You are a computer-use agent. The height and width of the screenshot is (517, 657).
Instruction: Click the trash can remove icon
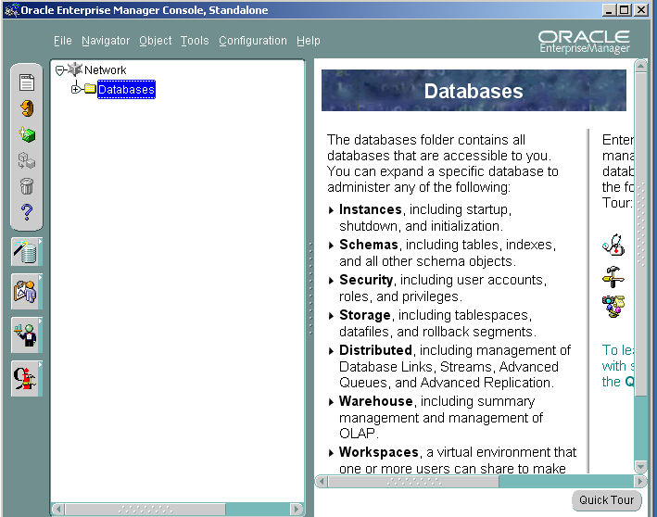(x=26, y=186)
